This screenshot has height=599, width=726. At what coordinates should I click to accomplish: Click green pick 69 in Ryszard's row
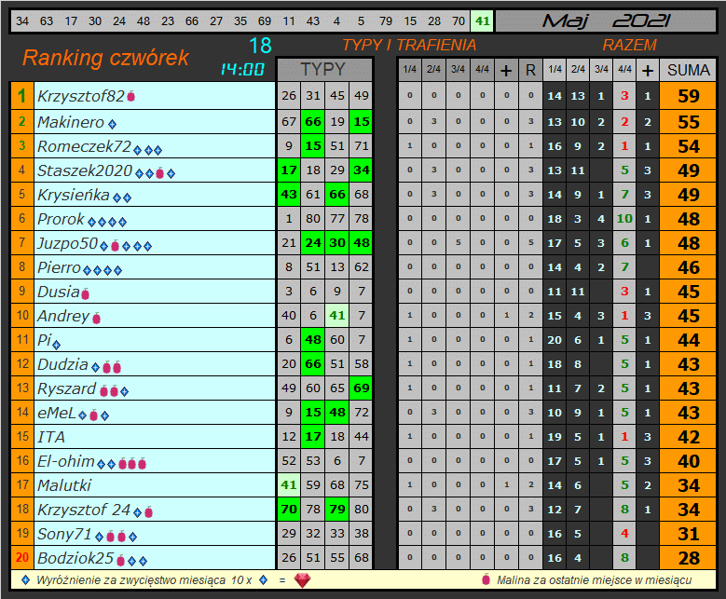[x=362, y=388]
